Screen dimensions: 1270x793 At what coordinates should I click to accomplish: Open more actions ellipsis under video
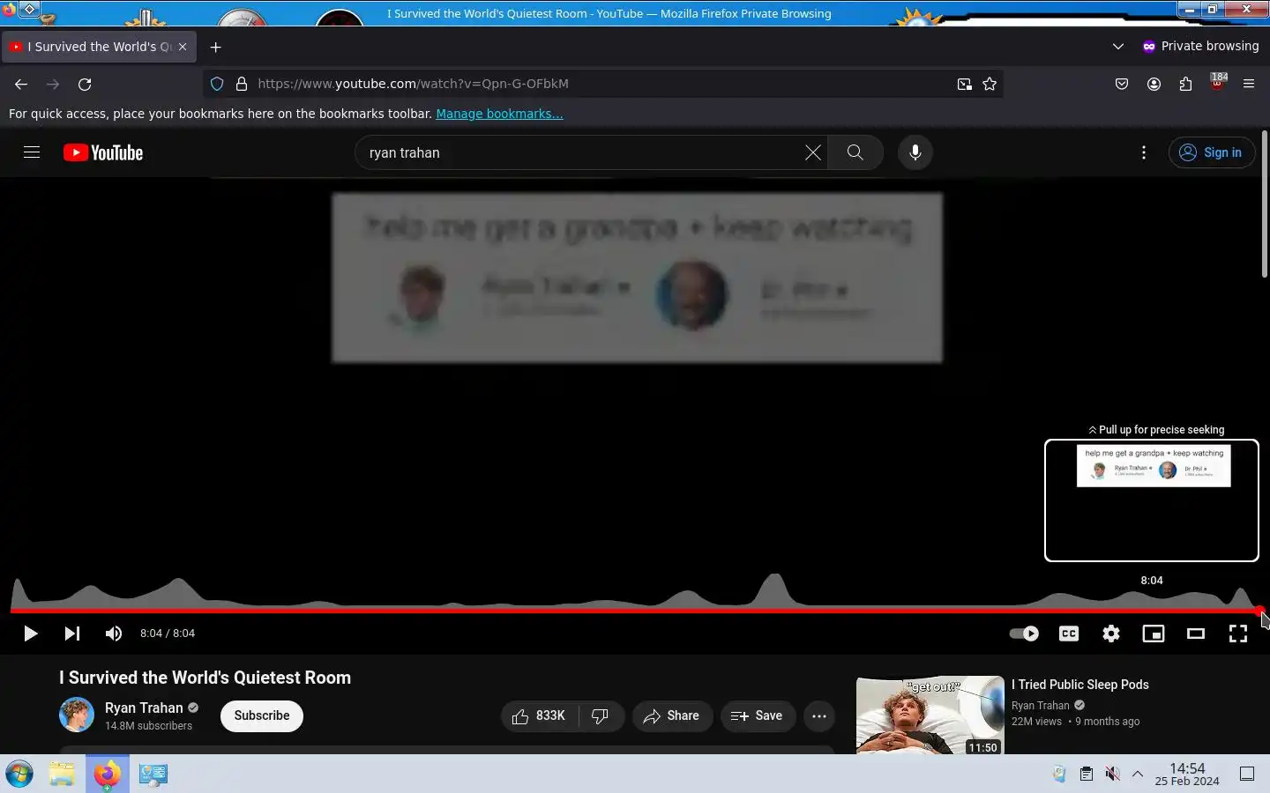[x=819, y=715]
